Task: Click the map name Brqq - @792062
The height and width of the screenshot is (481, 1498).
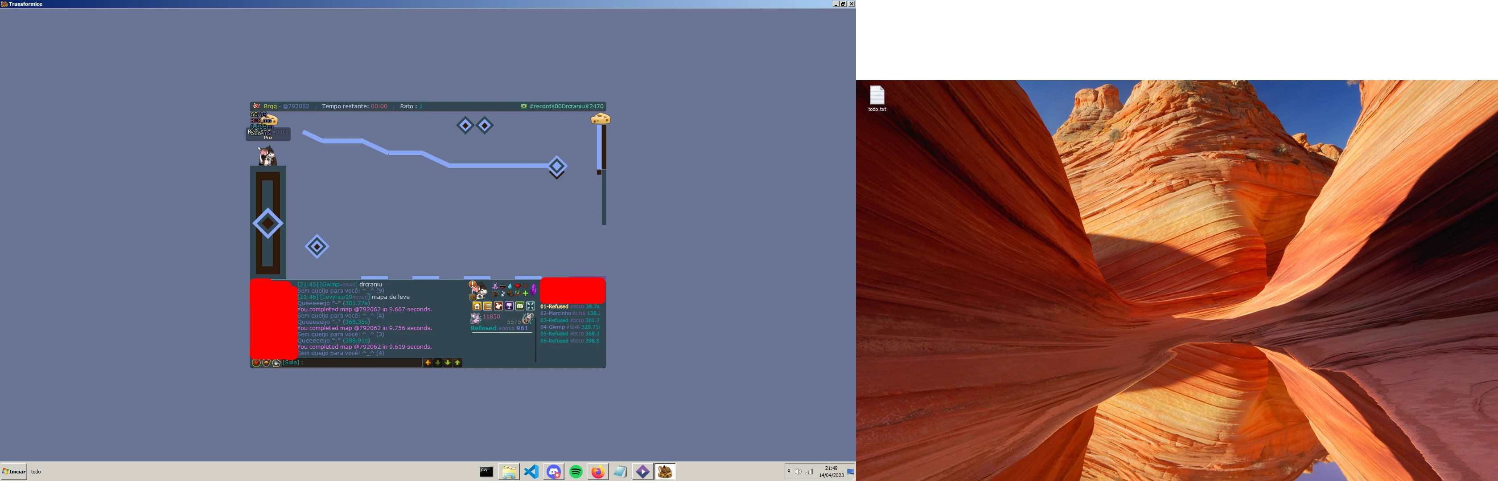Action: (286, 106)
